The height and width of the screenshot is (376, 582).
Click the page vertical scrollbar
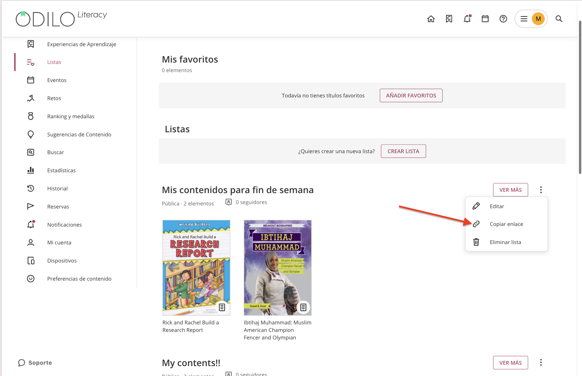[580, 97]
